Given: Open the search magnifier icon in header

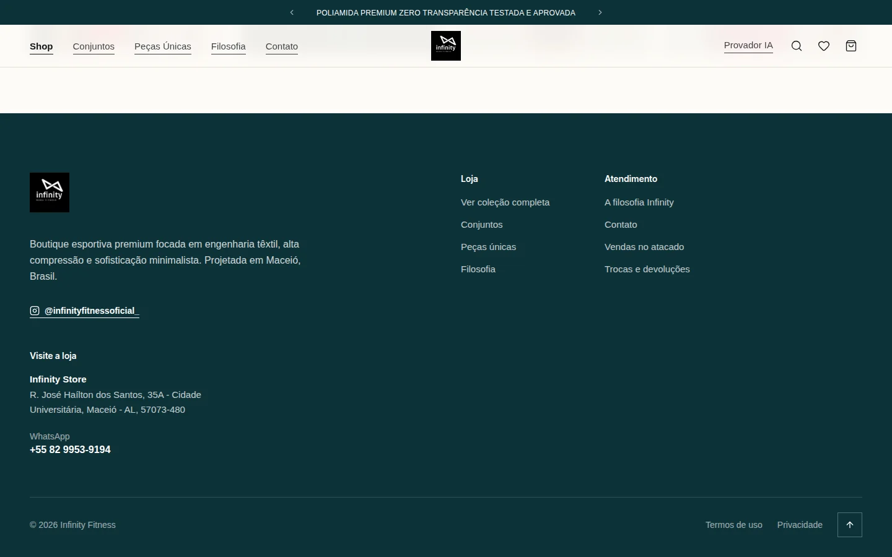Looking at the screenshot, I should pyautogui.click(x=797, y=46).
